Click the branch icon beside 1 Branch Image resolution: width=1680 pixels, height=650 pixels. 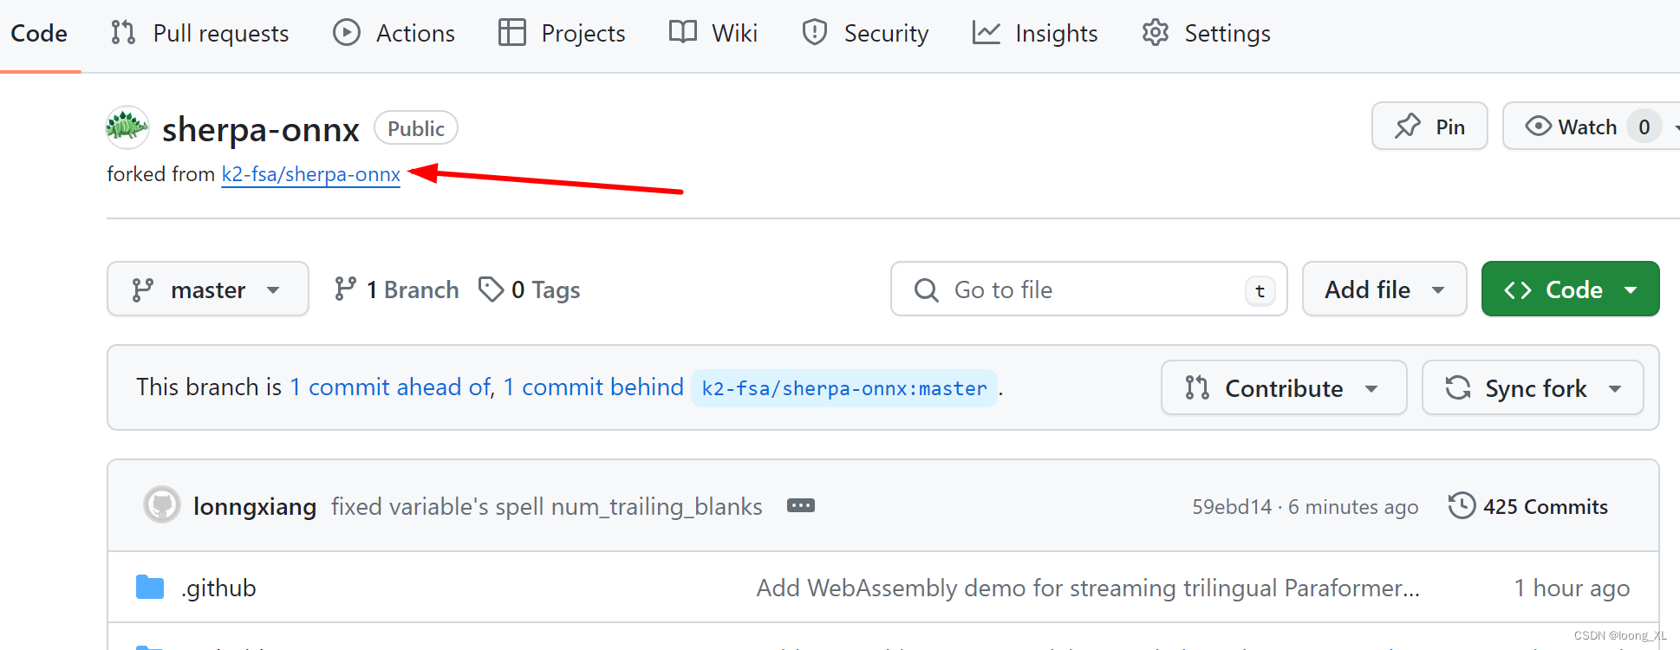click(345, 289)
